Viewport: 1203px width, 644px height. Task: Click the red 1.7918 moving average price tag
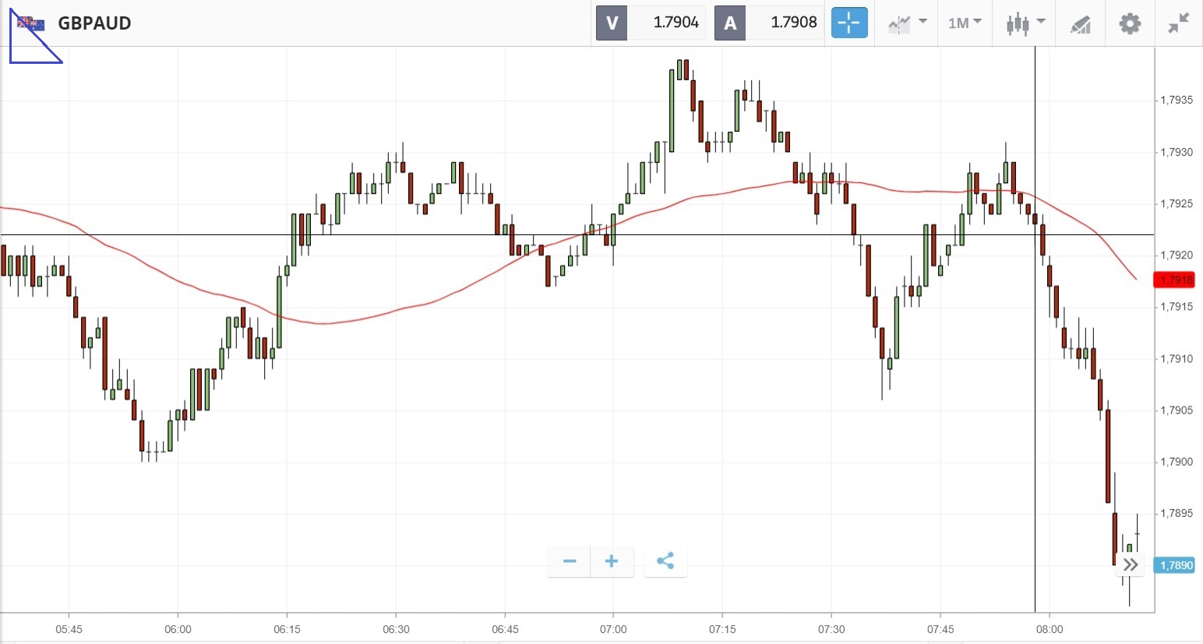tap(1177, 280)
